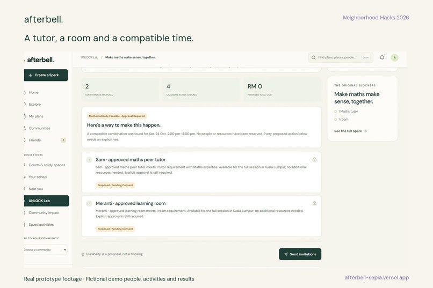Image resolution: width=433 pixels, height=288 pixels.
Task: Click the RM 0 proposed total cost card
Action: (x=282, y=90)
